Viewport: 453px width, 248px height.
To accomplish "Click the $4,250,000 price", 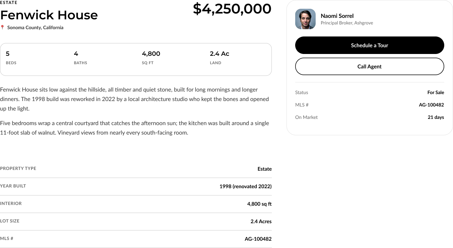I will 232,8.
